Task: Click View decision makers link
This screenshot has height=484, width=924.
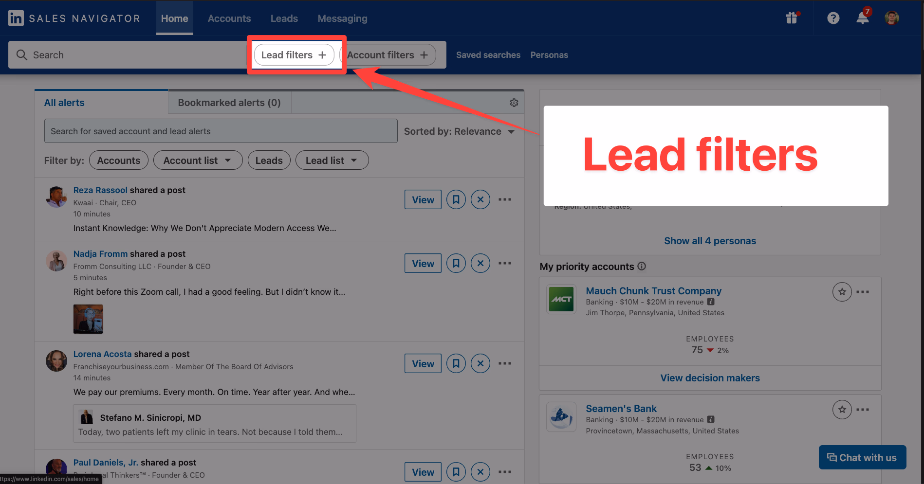Action: pos(710,378)
